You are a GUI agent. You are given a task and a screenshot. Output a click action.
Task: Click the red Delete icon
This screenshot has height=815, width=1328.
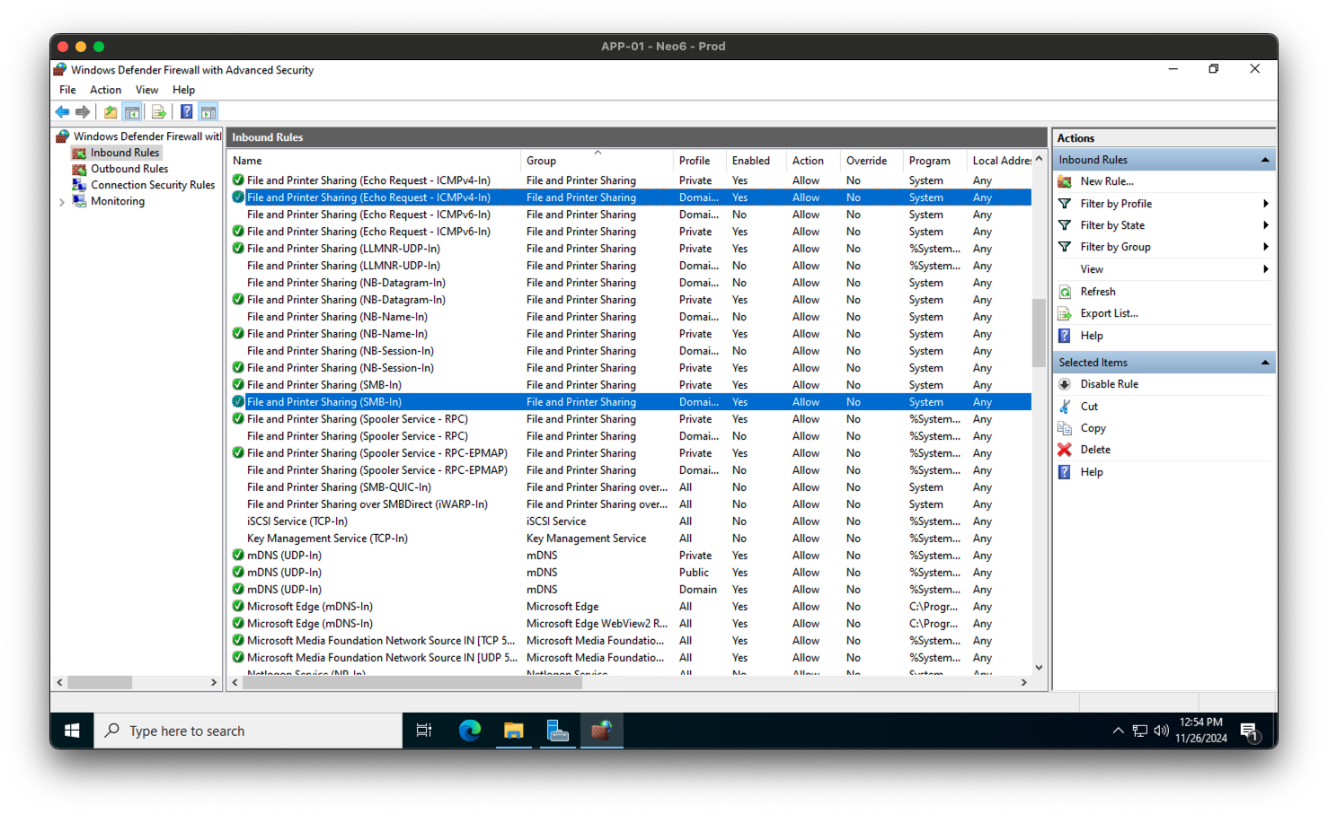point(1064,449)
